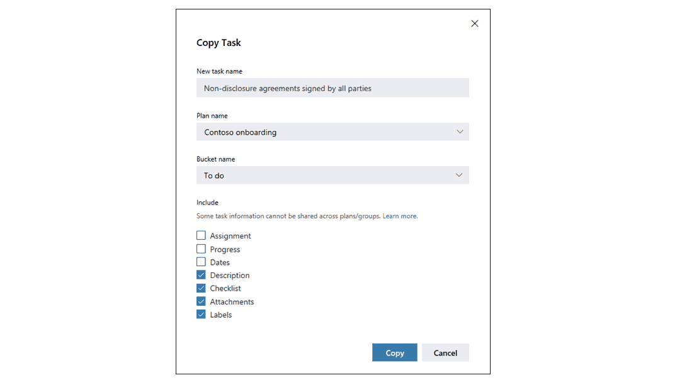
Task: Enable the Assignment checkbox
Action: pos(201,235)
